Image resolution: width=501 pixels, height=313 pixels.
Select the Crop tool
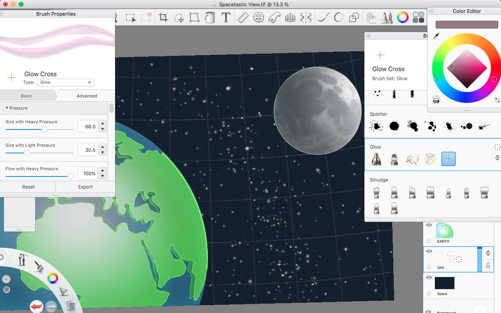coord(163,18)
